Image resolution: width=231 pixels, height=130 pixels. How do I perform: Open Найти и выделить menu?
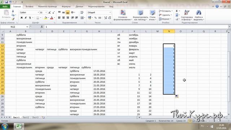(x=199, y=15)
